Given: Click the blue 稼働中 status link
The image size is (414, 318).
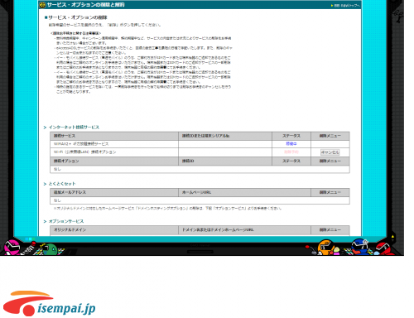Looking at the screenshot, I should (291, 144).
